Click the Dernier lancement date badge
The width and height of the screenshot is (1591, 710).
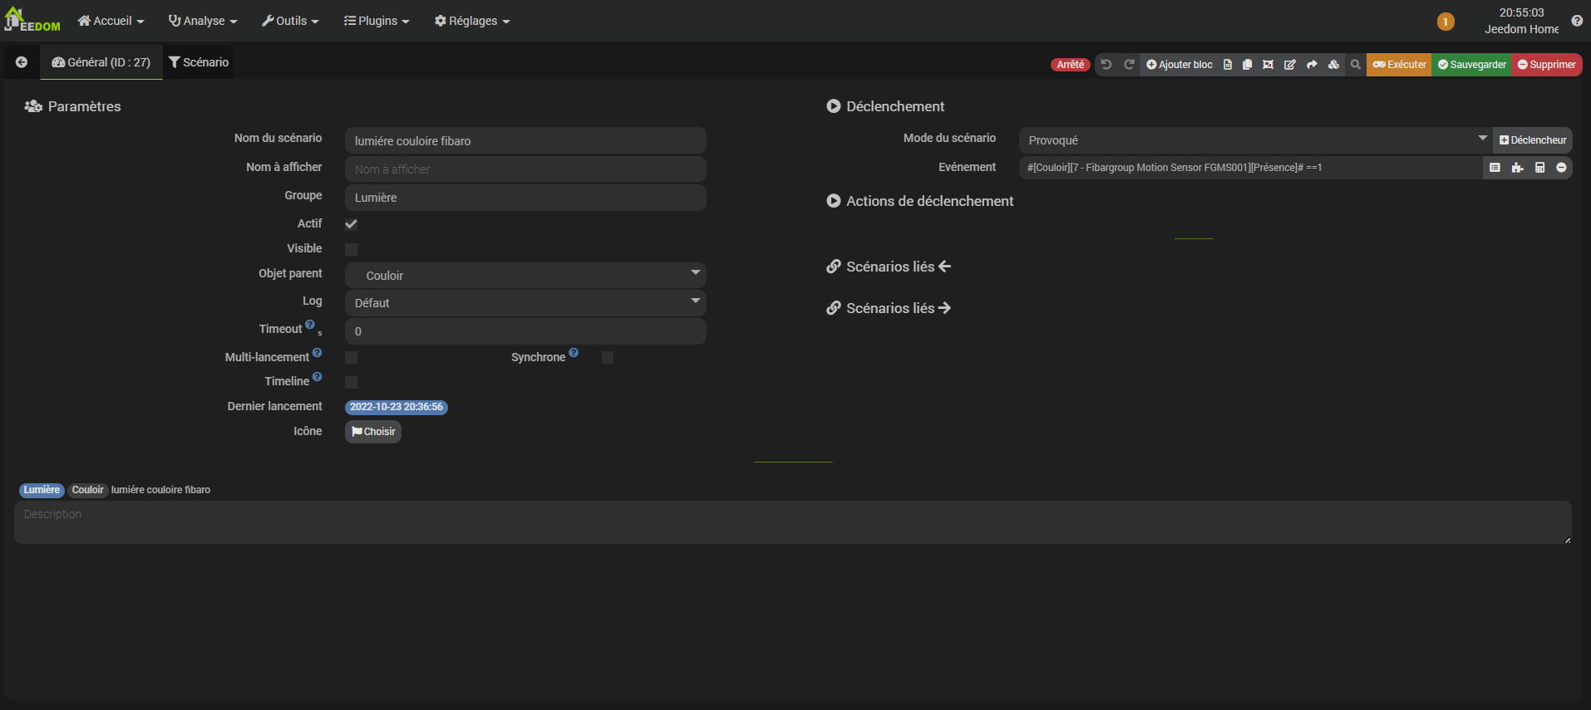(x=397, y=407)
